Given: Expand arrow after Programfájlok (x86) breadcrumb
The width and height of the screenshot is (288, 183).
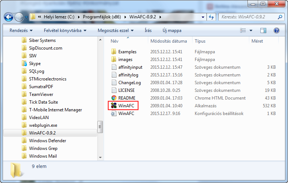Looking at the screenshot, I should tap(125, 17).
